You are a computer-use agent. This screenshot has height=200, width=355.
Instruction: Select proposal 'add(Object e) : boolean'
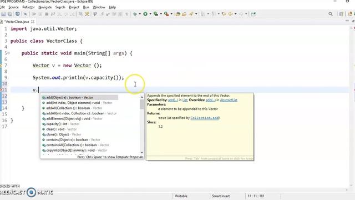click(80, 98)
